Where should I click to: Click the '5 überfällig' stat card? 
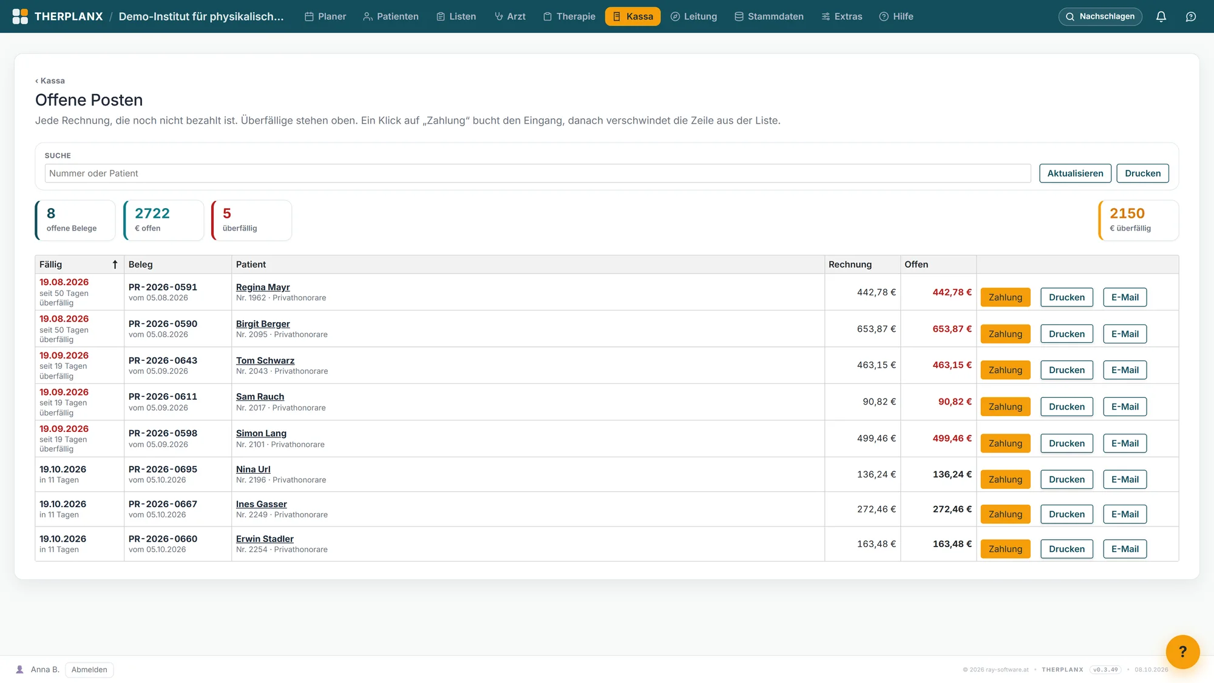pos(251,220)
